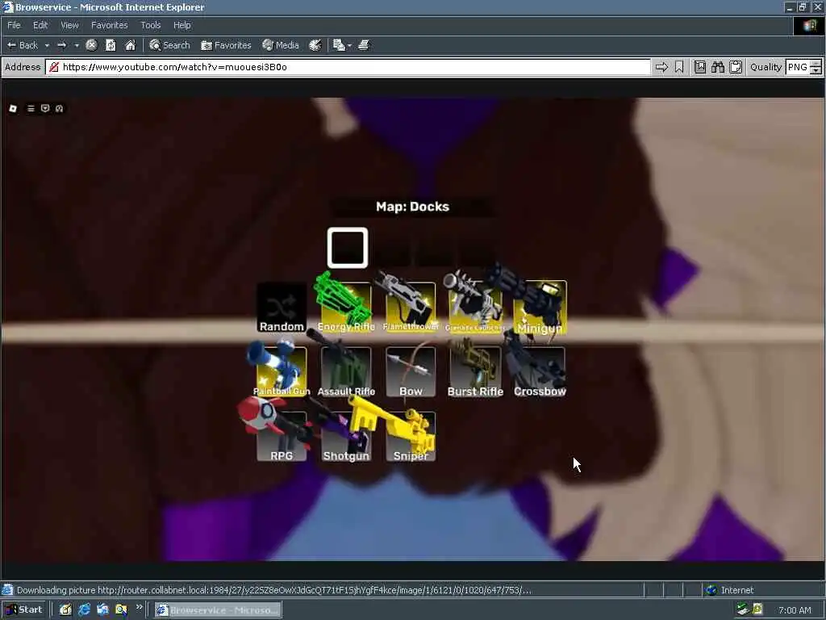
Task: Select the Minigun weapon
Action: [540, 308]
